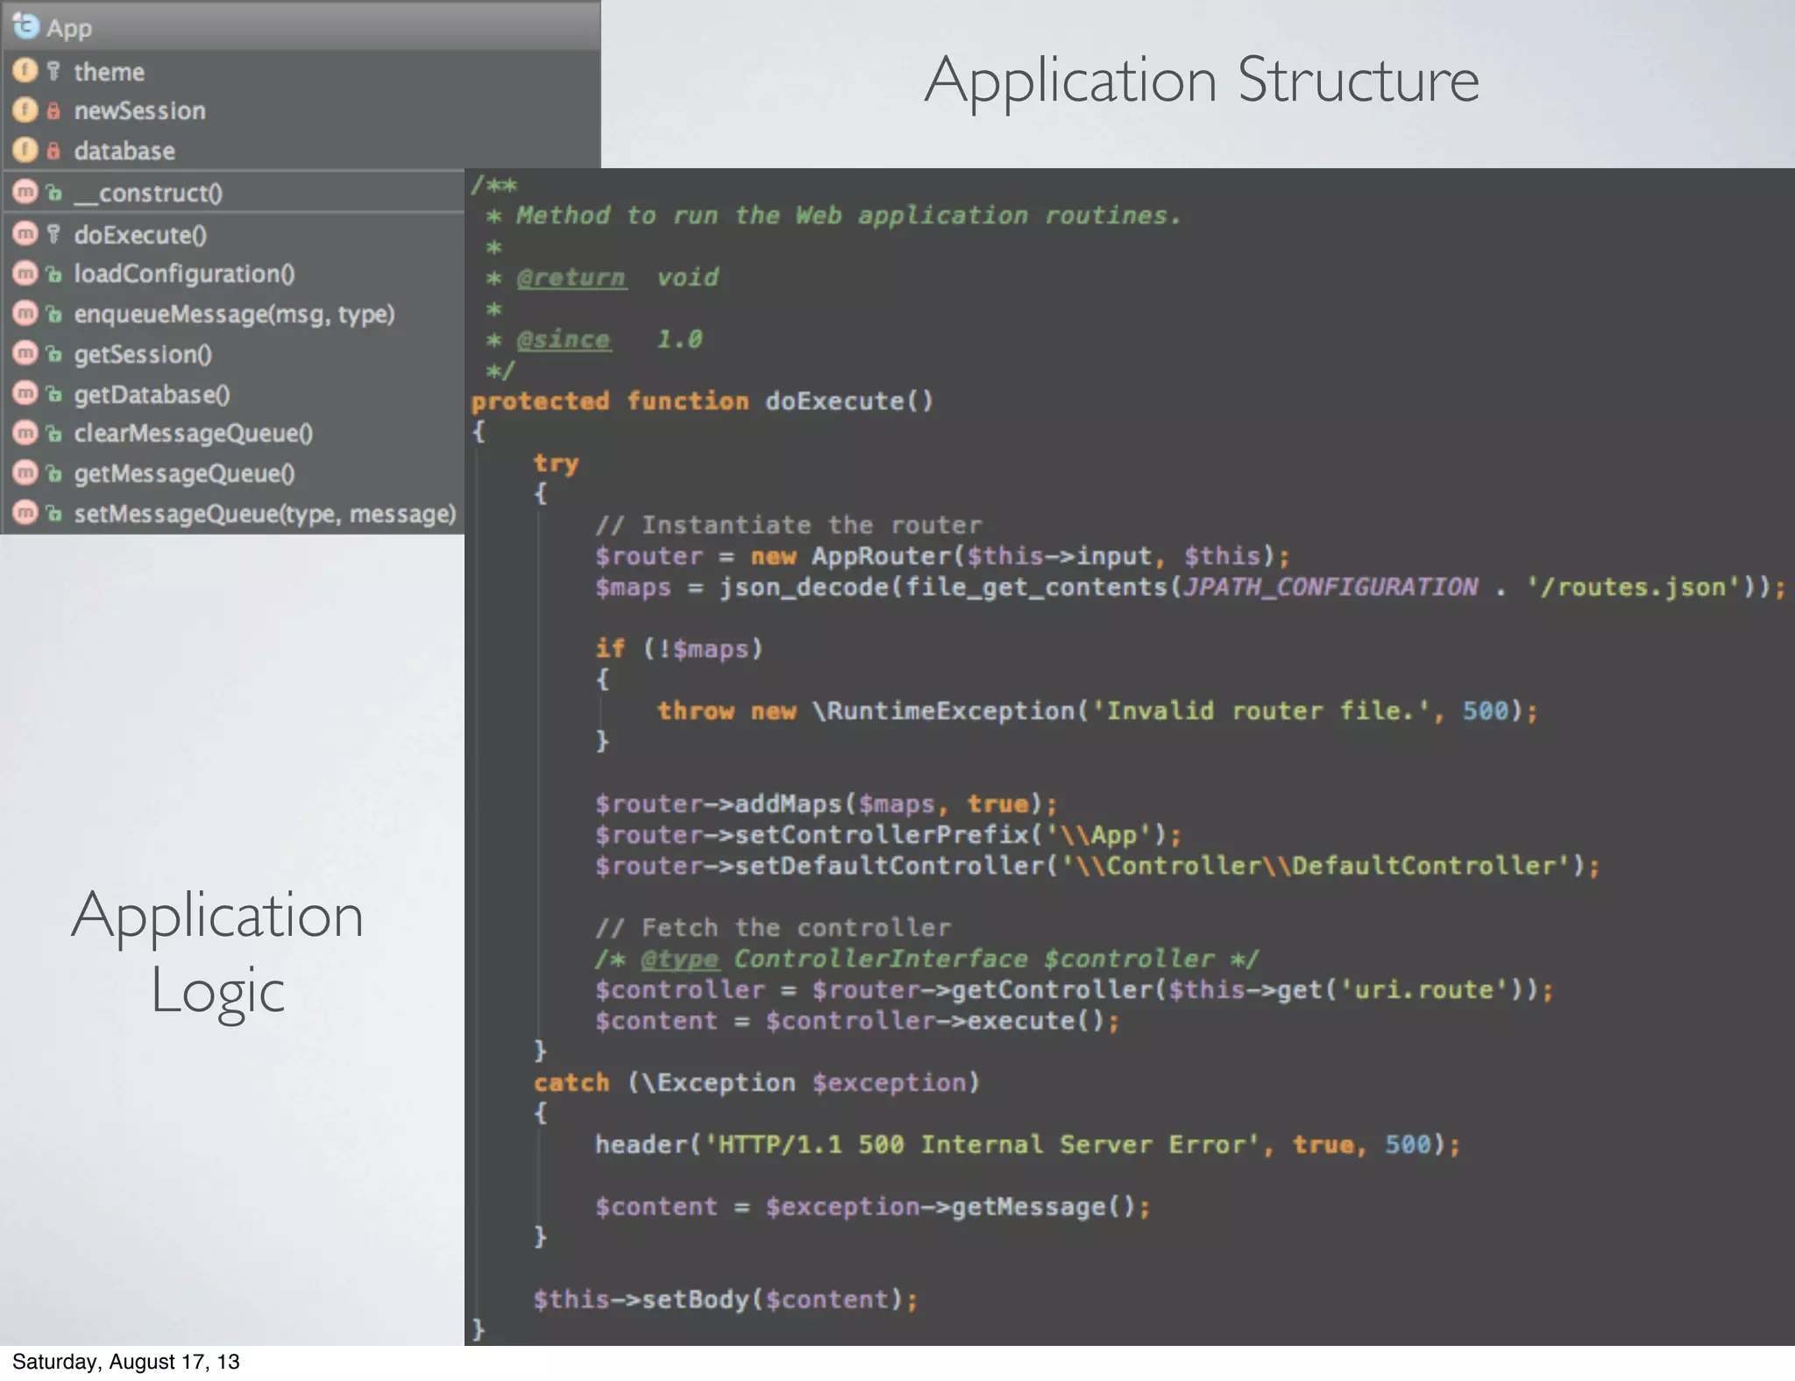The image size is (1795, 1381).
Task: Select loadConfiguration() in structure list
Action: coord(233,274)
